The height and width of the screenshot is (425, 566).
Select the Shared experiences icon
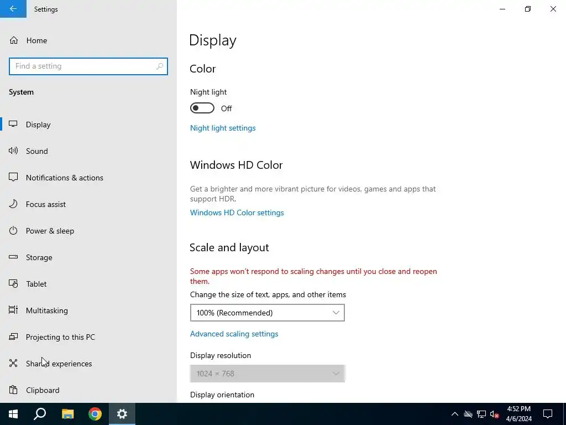(13, 363)
